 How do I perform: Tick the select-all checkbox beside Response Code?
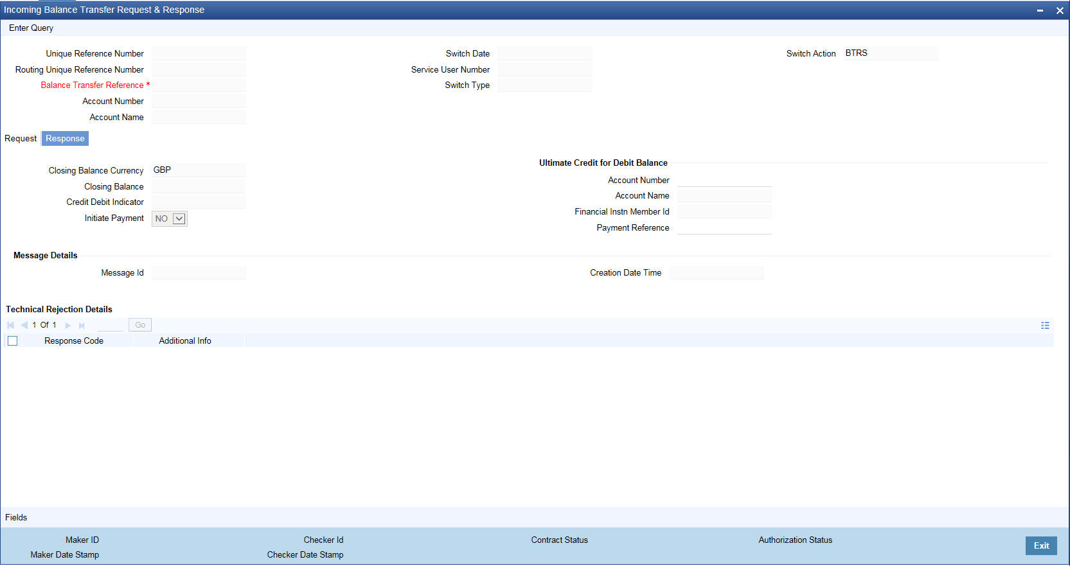[x=12, y=340]
